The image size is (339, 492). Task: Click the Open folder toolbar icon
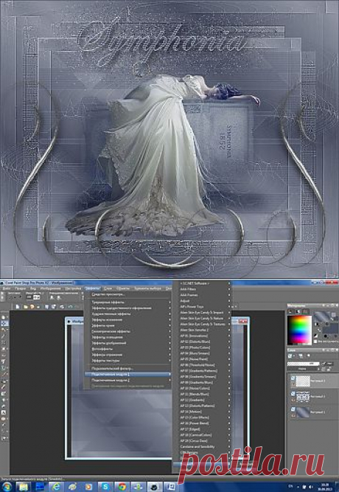tap(25, 307)
